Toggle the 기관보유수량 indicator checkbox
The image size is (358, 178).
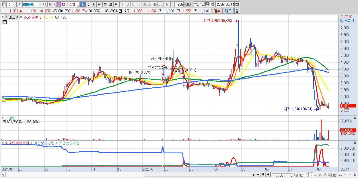(x=32, y=143)
